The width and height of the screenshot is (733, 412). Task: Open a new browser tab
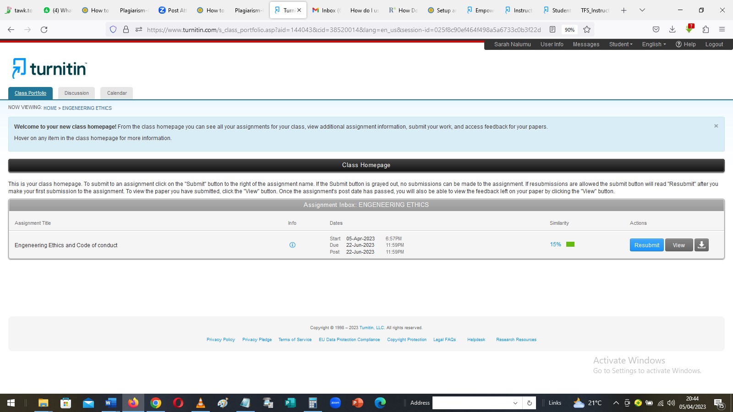624,10
